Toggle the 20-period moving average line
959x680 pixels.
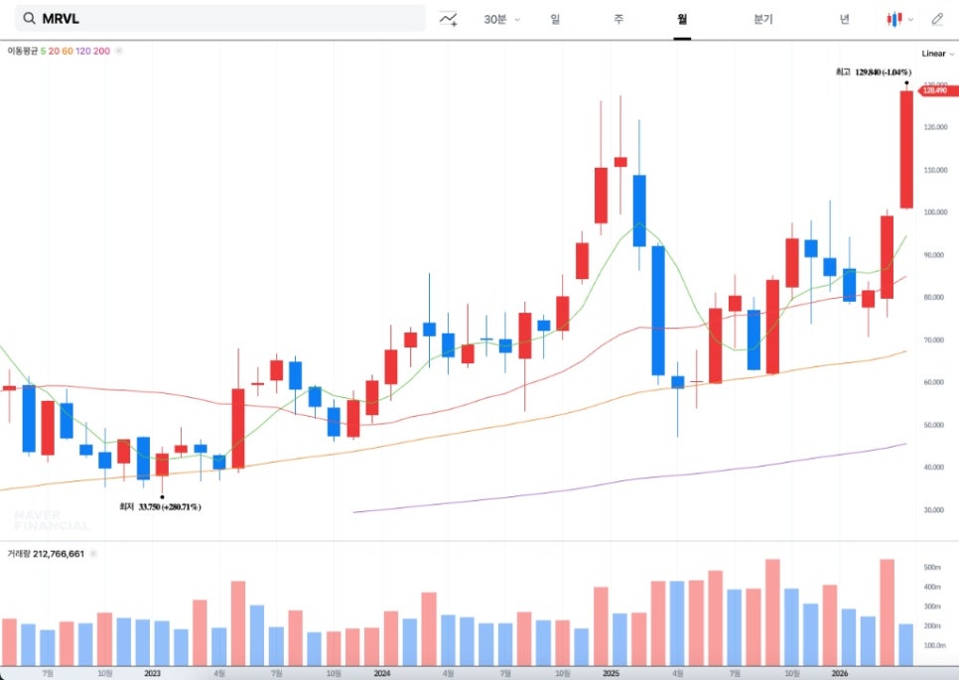pos(54,50)
